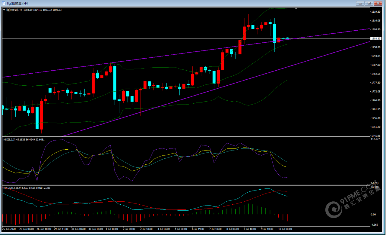Click the 1787.80 price scale label
Screen dimensions: 386x235
[375, 65]
